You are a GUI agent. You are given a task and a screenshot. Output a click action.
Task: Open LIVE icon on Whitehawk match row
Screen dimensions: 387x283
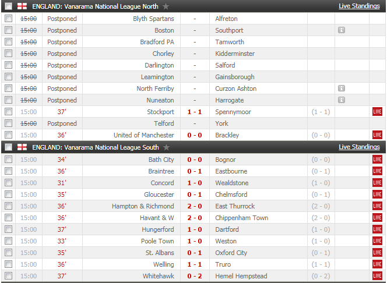[377, 276]
